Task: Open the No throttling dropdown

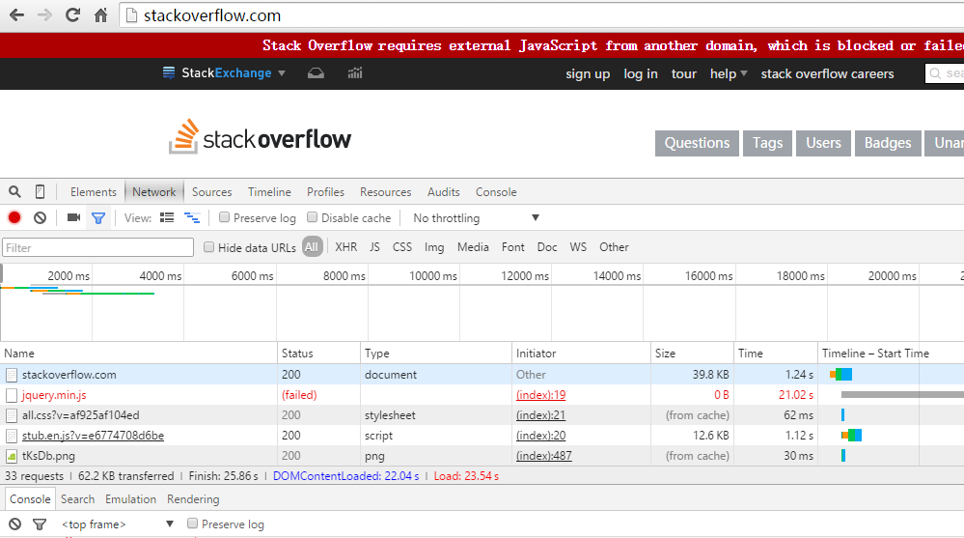Action: pyautogui.click(x=476, y=218)
